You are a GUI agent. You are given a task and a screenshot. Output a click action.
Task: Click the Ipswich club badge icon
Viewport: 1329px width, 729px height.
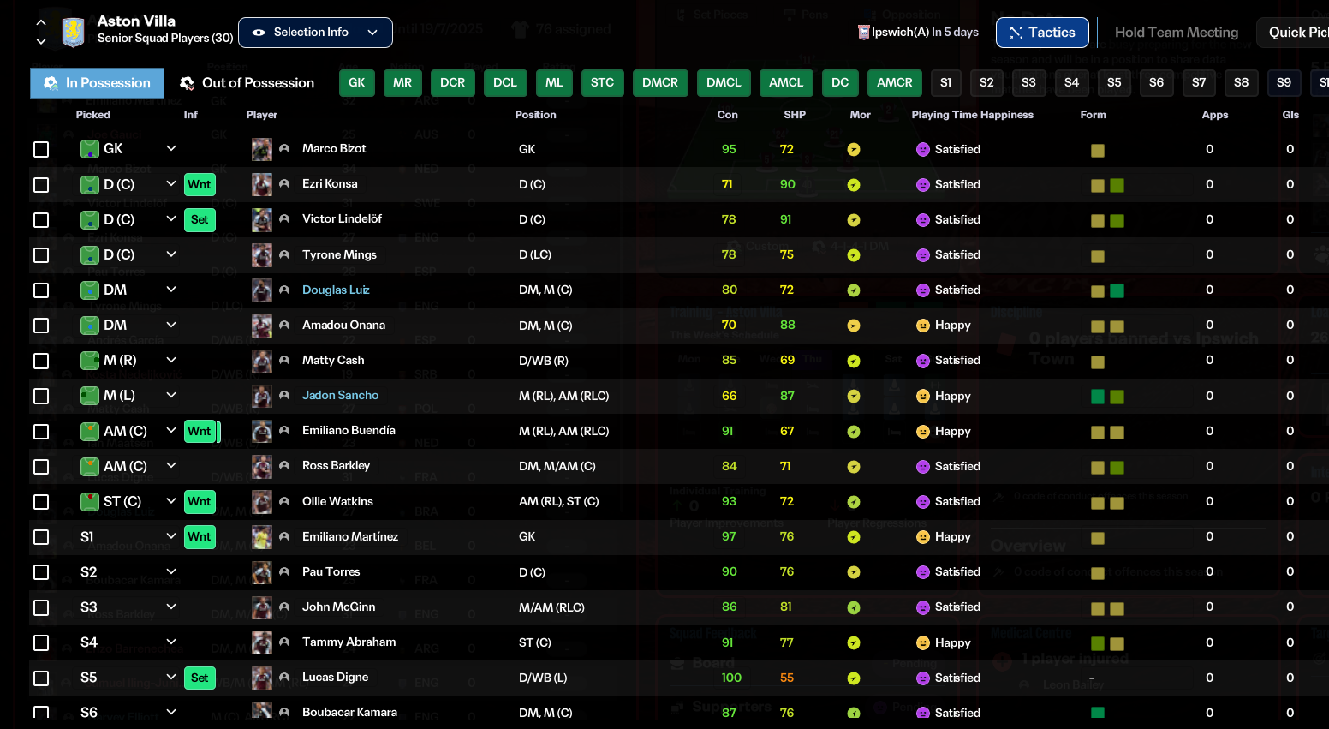coord(863,33)
